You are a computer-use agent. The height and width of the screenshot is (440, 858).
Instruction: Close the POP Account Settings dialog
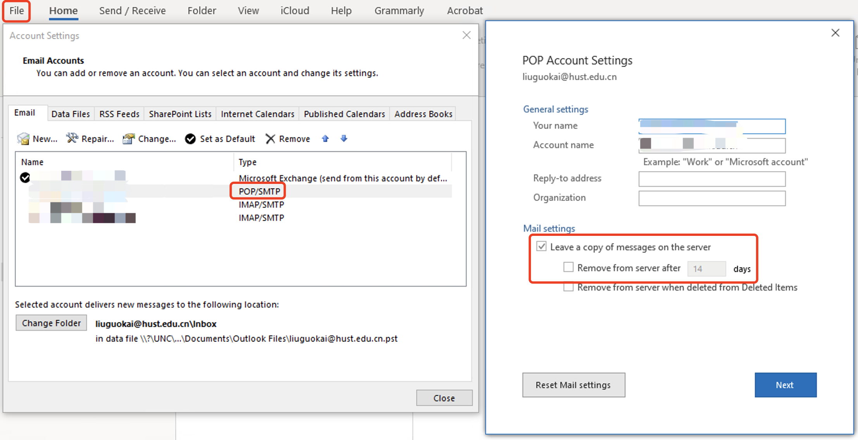835,33
